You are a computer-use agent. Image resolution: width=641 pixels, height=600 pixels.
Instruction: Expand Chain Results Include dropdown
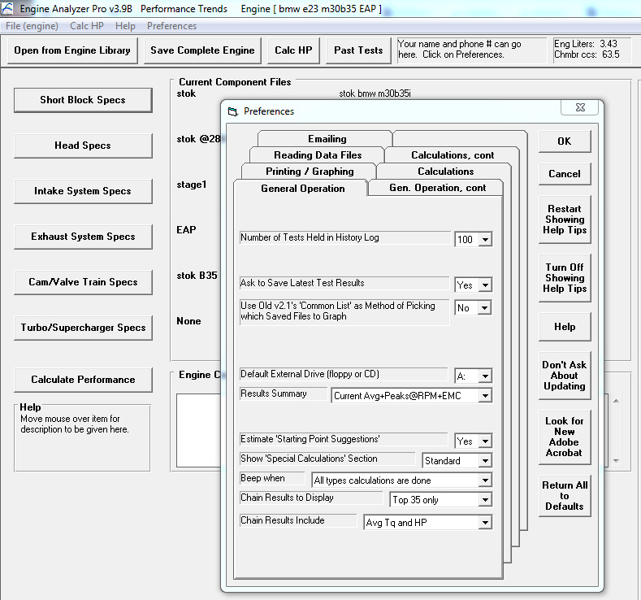485,522
